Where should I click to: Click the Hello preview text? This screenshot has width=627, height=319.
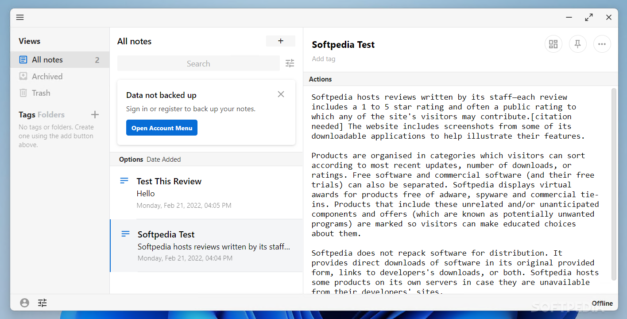pyautogui.click(x=146, y=194)
